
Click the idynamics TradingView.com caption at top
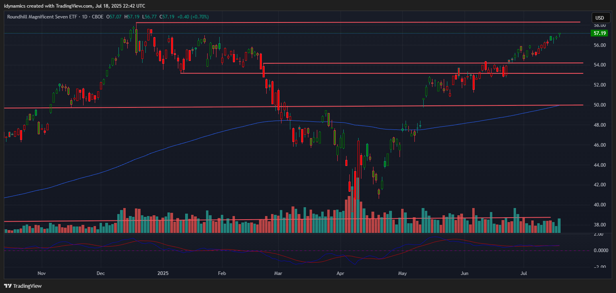point(75,6)
